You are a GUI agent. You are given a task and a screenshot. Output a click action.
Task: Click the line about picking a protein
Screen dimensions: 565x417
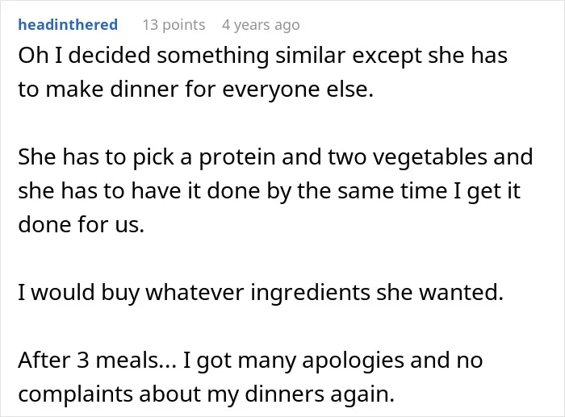(x=275, y=157)
